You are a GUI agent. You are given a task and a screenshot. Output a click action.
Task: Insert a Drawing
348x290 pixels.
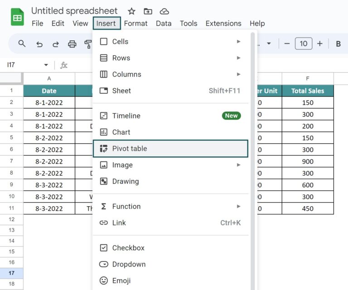point(170,182)
